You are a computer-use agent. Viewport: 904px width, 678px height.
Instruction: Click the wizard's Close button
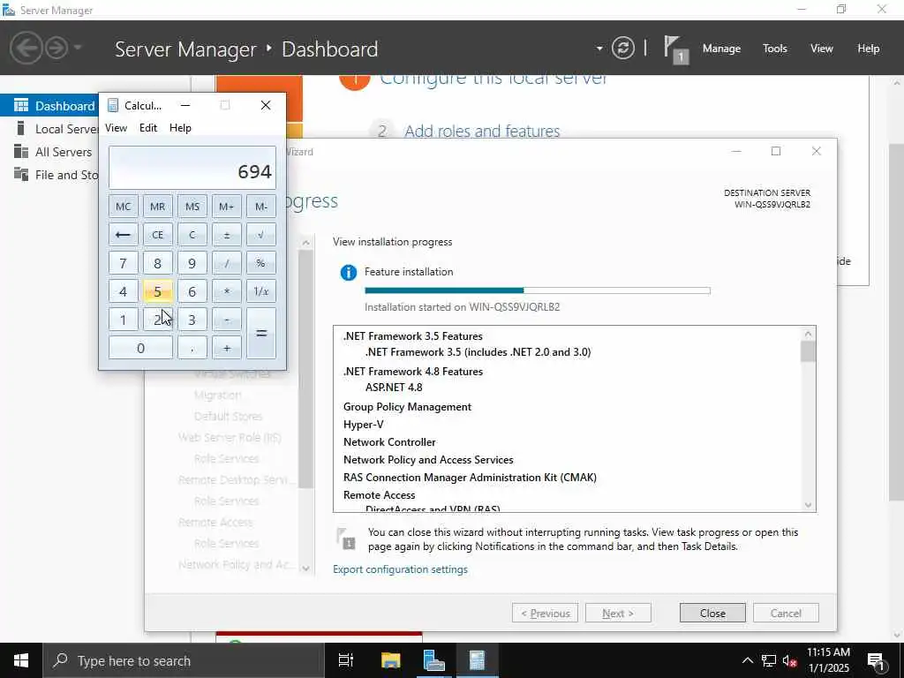[712, 613]
